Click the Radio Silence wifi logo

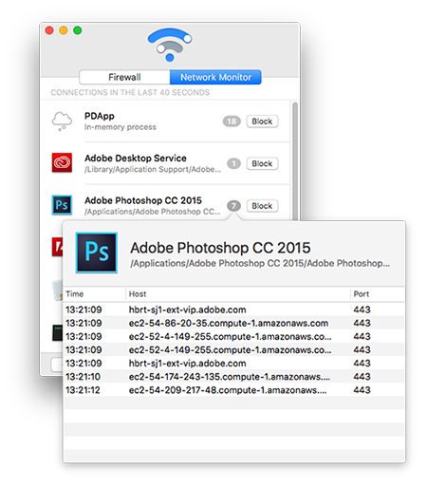coord(170,45)
